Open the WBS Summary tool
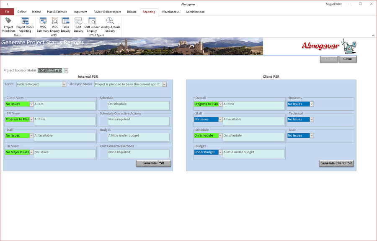 pyautogui.click(x=43, y=25)
